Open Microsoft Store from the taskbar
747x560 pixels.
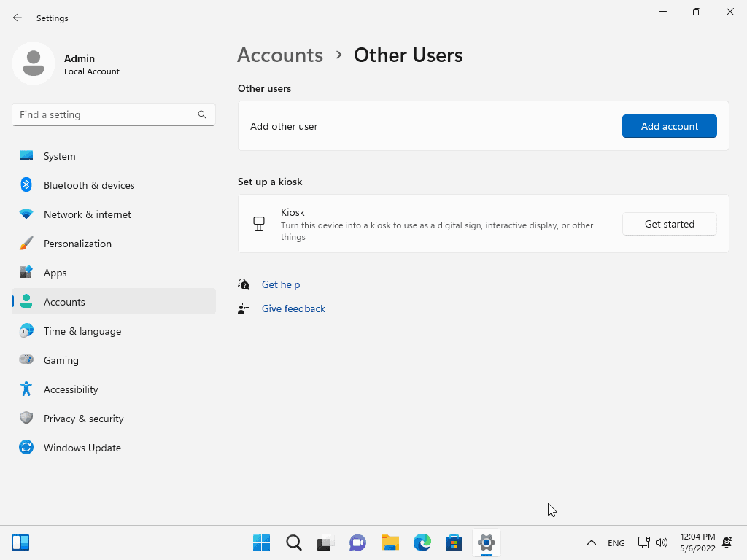click(x=454, y=542)
